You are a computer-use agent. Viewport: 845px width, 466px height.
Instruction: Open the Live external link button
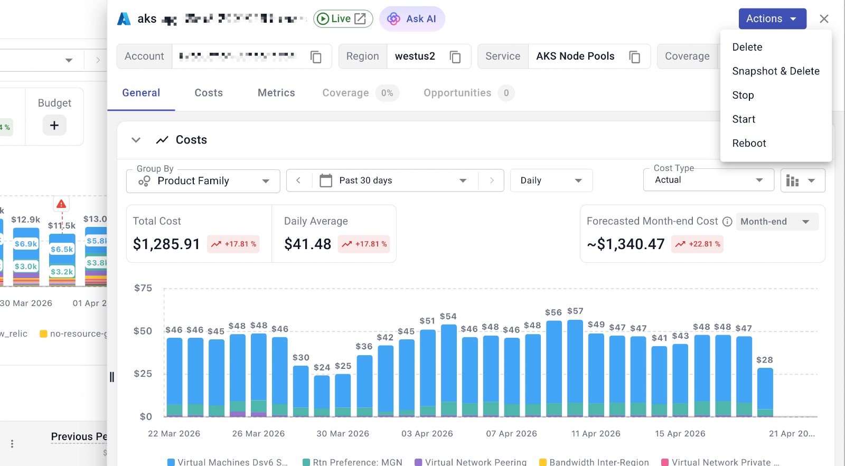click(343, 19)
